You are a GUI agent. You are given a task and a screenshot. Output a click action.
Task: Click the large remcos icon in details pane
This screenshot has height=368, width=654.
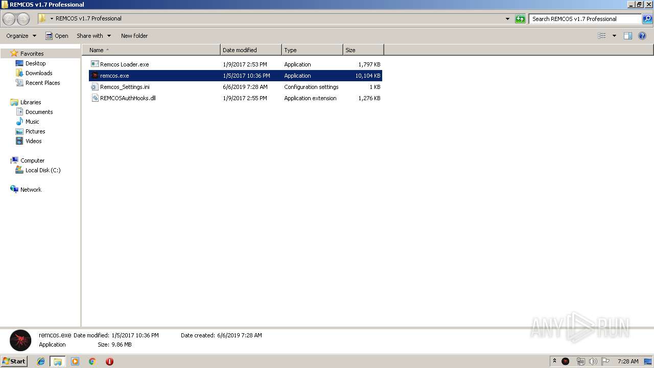[x=20, y=340]
